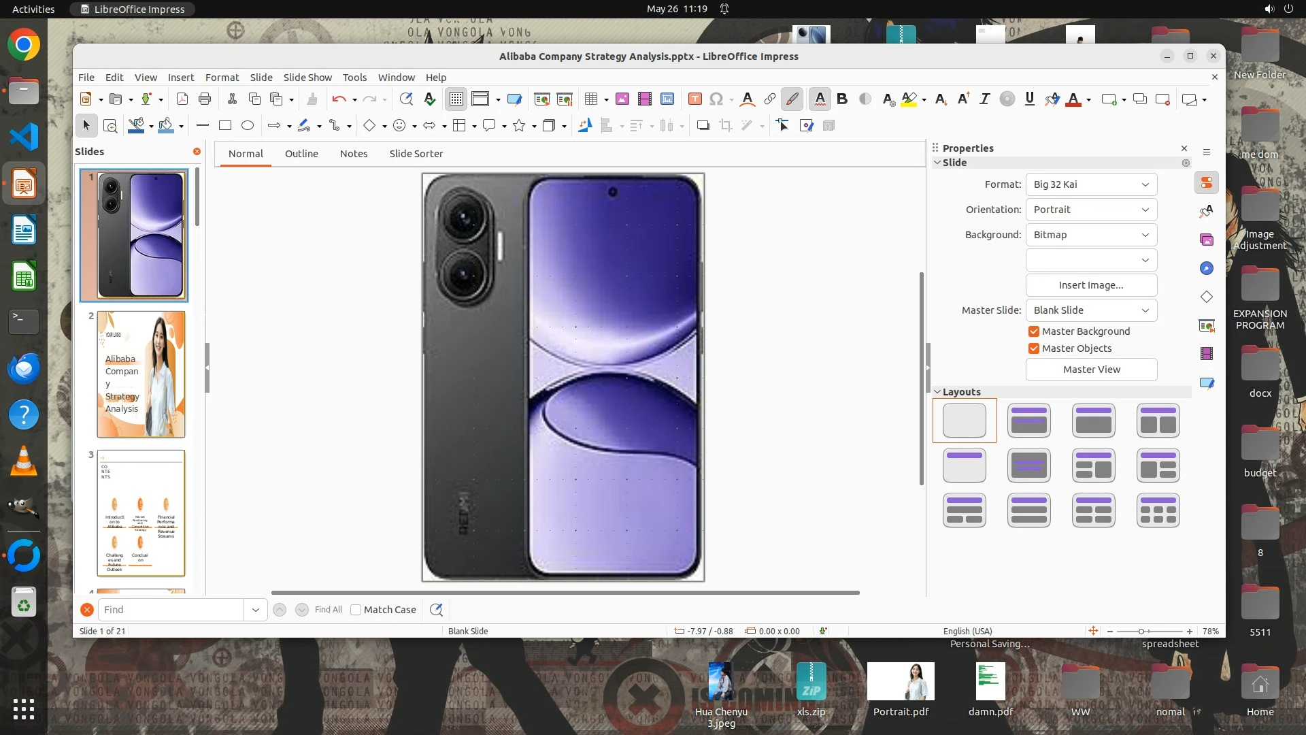Switch to the Slide Sorter tab

(416, 154)
